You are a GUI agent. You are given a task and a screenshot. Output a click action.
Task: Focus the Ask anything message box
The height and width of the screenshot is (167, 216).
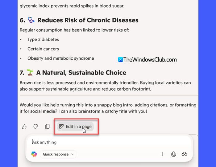[x=109, y=142]
